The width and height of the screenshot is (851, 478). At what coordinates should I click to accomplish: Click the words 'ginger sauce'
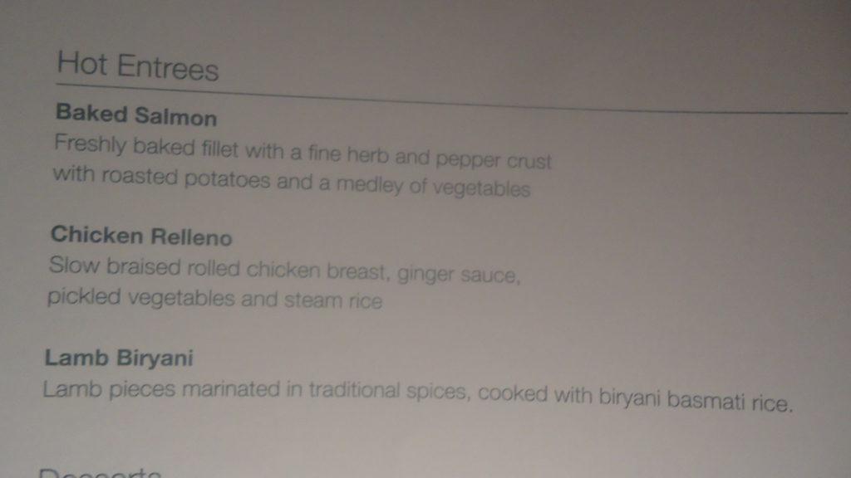coord(459,274)
